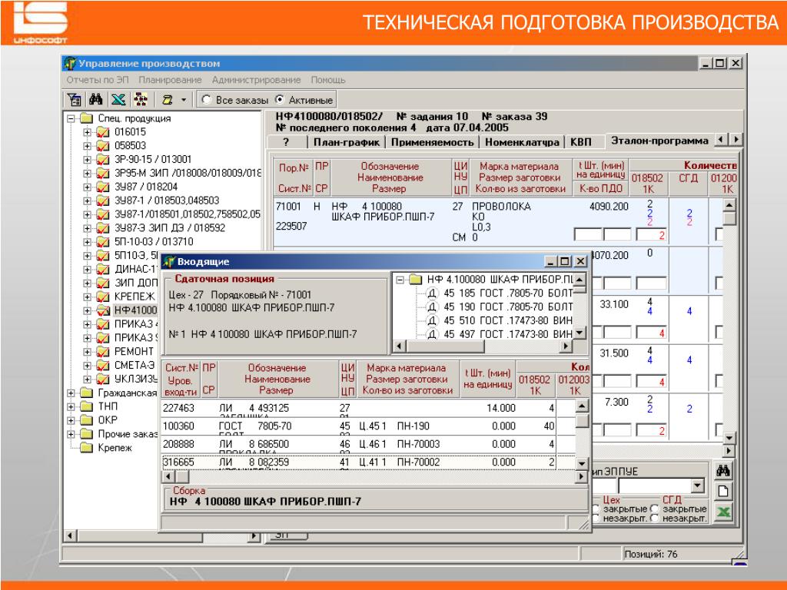Expand the ОКР folder node
Image resolution: width=787 pixels, height=590 pixels.
pos(71,420)
